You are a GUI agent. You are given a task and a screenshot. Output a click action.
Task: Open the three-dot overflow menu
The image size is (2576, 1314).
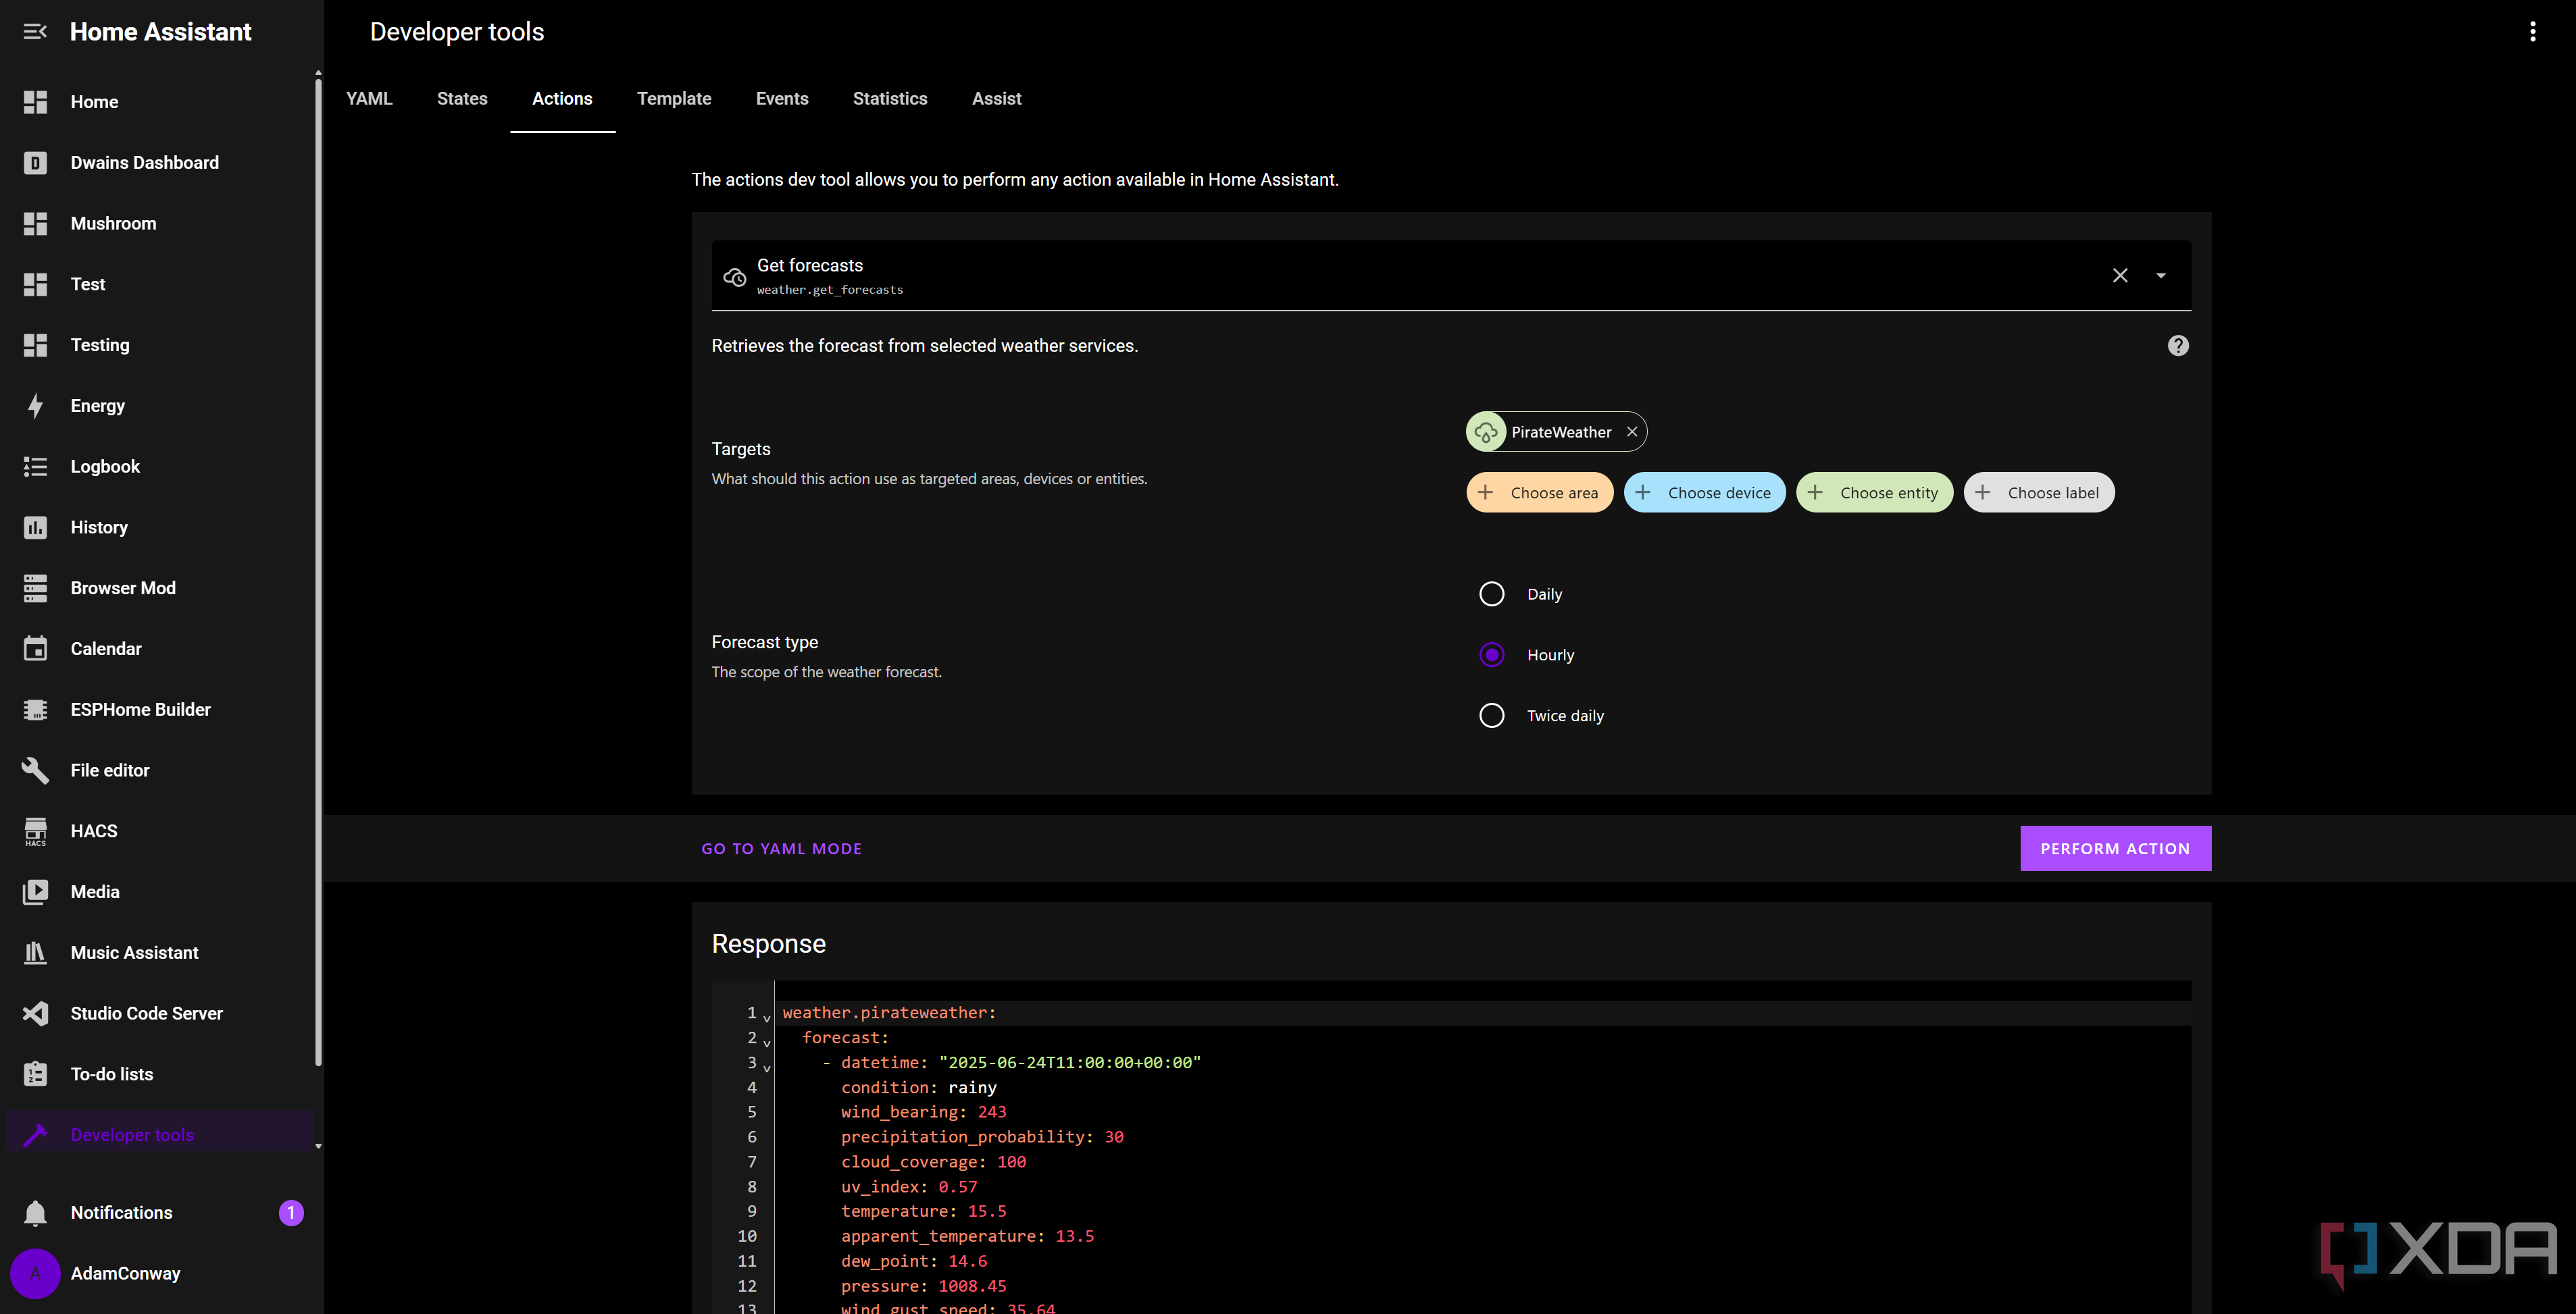[2532, 32]
